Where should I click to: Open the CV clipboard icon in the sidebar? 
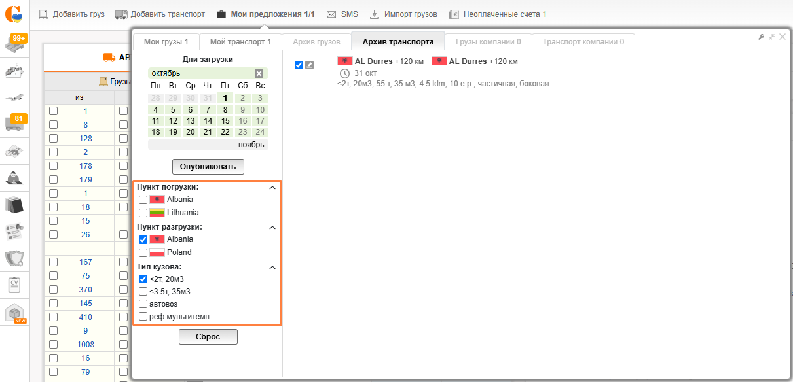pyautogui.click(x=14, y=285)
